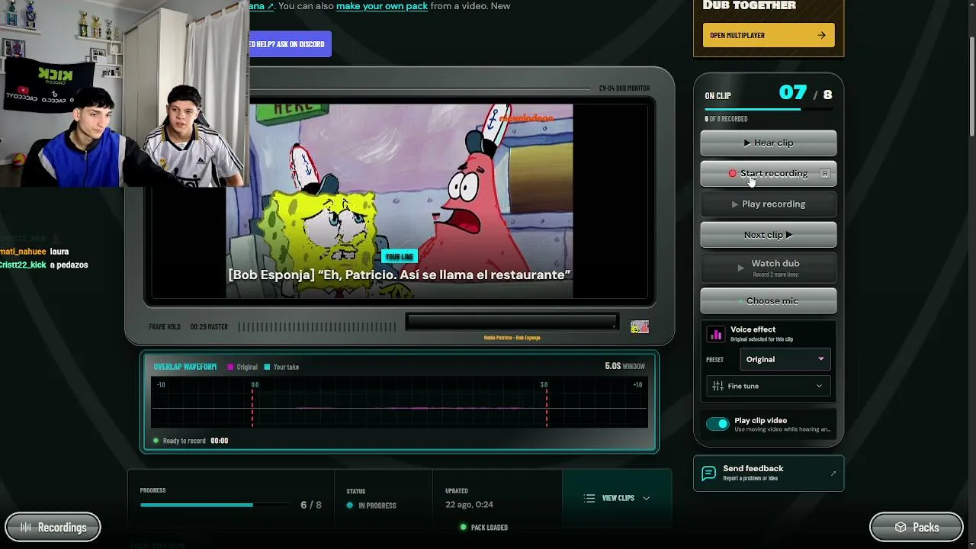The image size is (976, 549).
Task: Click the "Ready to record" status text
Action: 185,441
